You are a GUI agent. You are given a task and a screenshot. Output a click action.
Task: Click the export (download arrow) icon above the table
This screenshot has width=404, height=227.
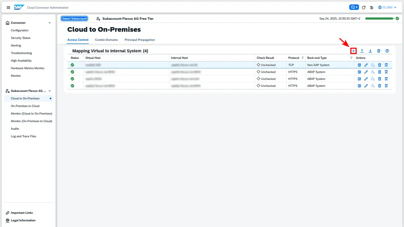click(x=370, y=51)
